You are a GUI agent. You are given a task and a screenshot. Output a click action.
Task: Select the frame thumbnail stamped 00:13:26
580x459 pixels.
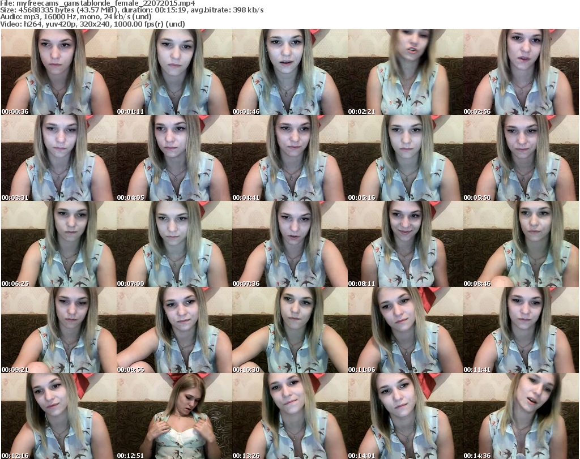[x=289, y=416]
